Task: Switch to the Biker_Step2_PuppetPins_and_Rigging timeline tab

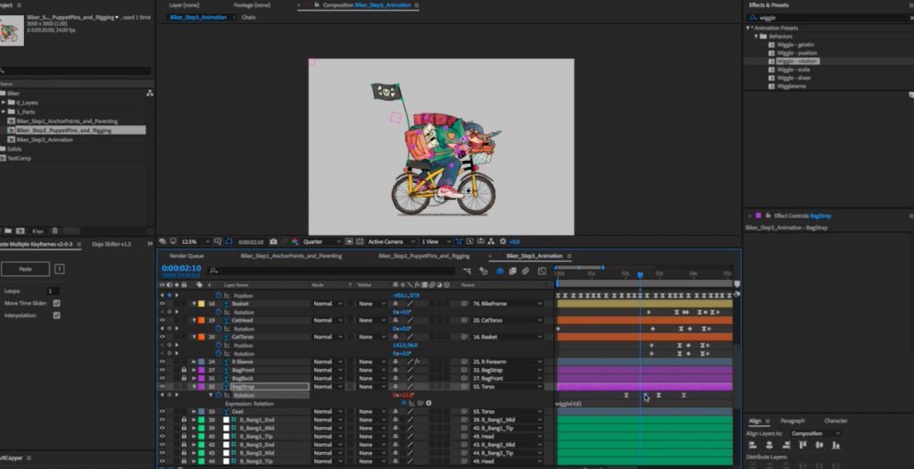Action: 423,255
